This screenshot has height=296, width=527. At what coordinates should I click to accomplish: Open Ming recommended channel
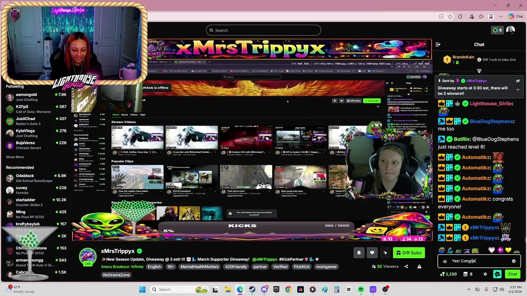[x=36, y=214]
